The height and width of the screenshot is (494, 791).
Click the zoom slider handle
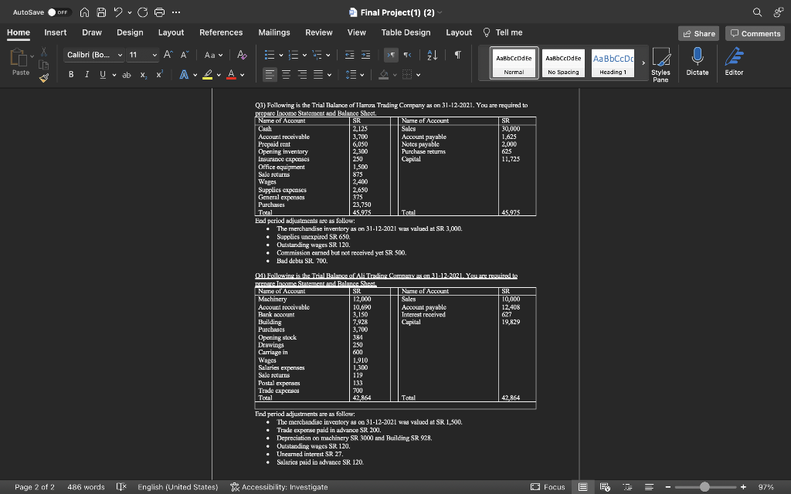pyautogui.click(x=704, y=487)
